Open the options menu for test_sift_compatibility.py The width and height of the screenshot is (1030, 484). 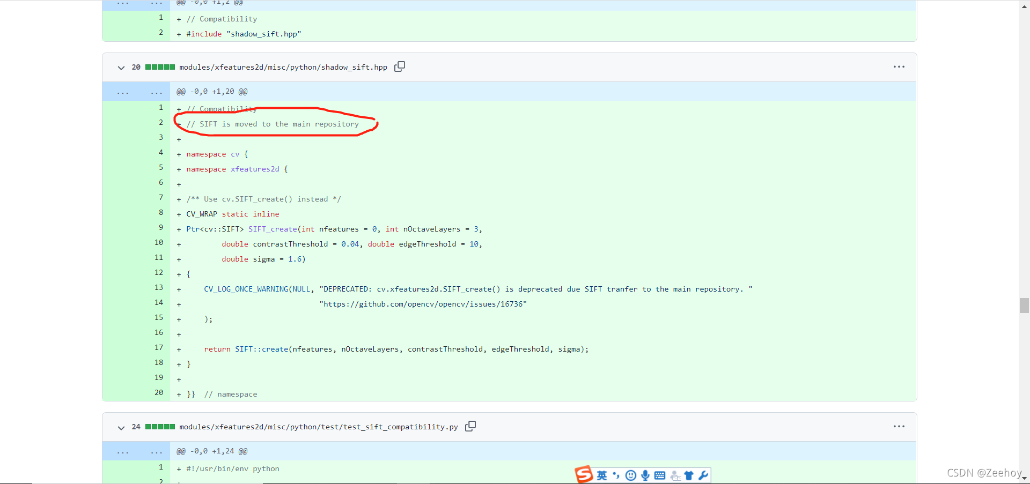899,427
